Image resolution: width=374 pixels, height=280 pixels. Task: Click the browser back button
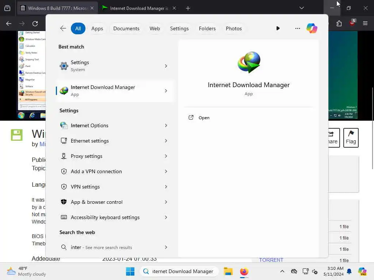[9, 23]
